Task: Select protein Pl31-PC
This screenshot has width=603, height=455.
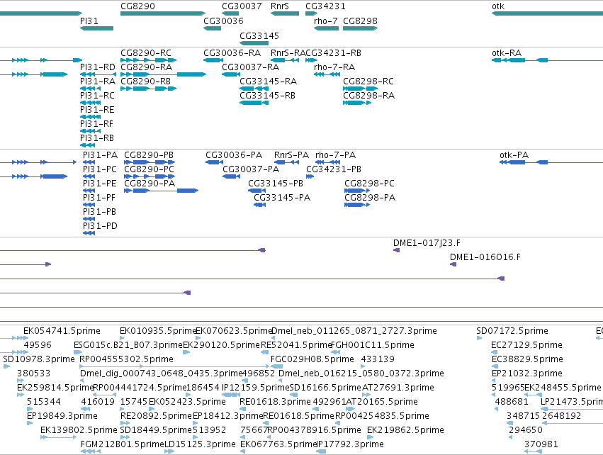Action: pos(89,176)
